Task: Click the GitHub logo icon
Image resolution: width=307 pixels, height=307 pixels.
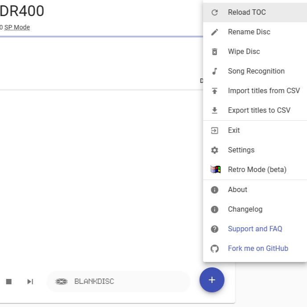Action: pyautogui.click(x=214, y=249)
